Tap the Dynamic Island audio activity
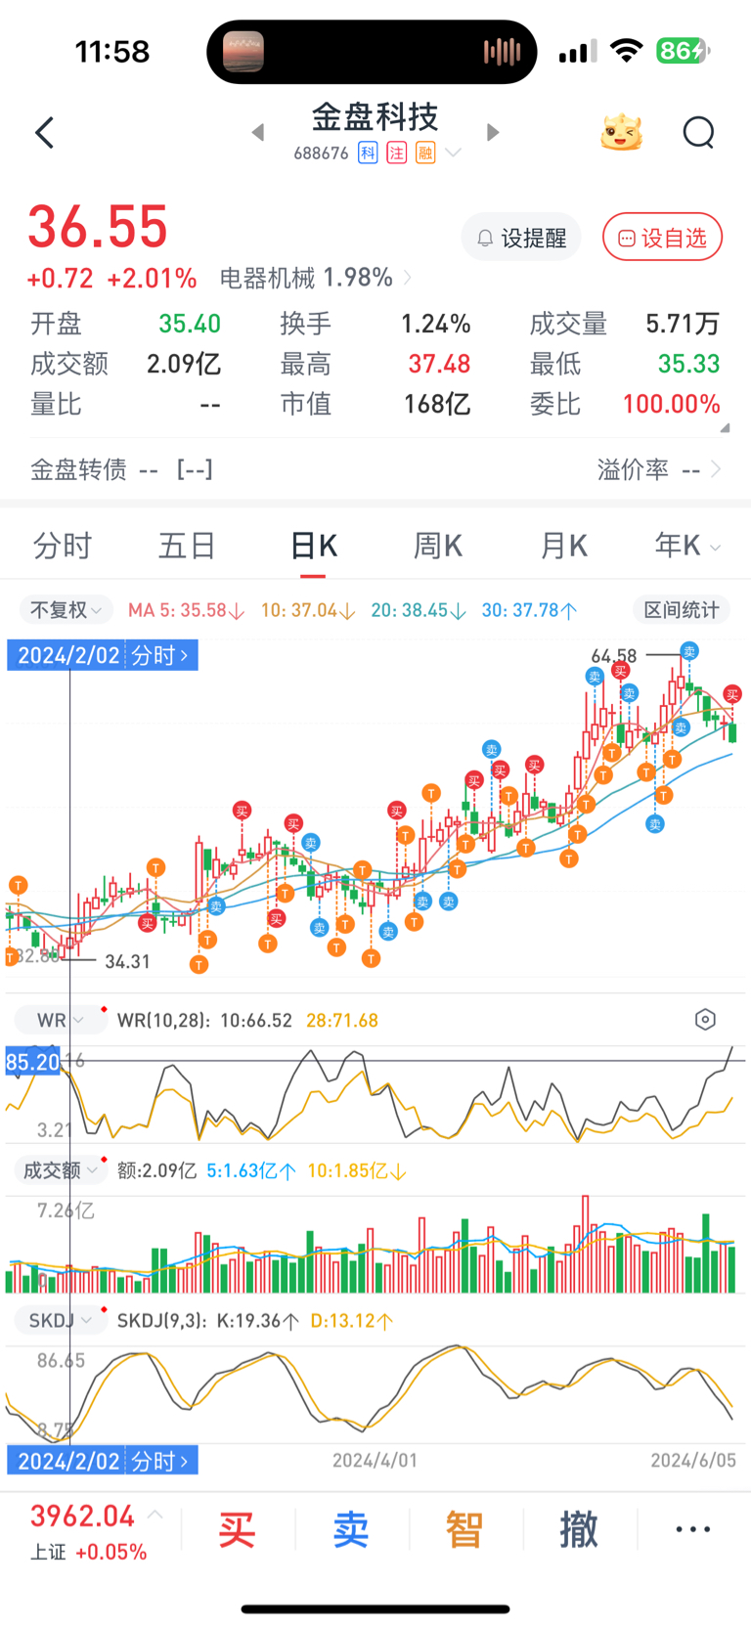751x1628 pixels. pos(373,52)
